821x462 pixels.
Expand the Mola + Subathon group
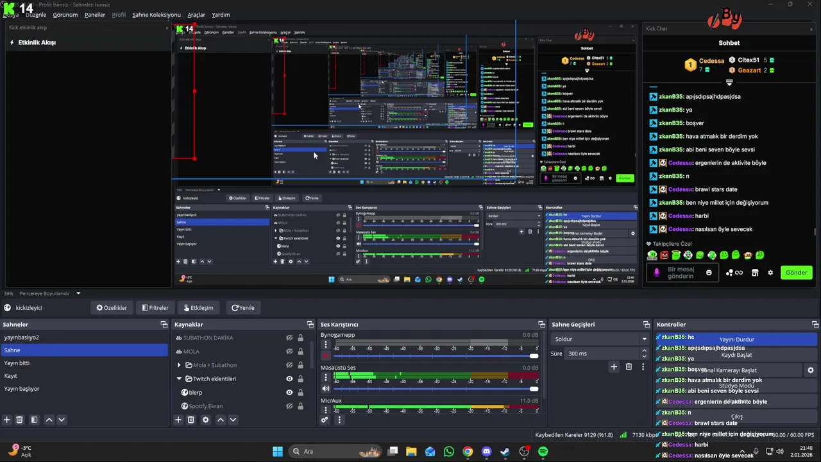pos(179,365)
